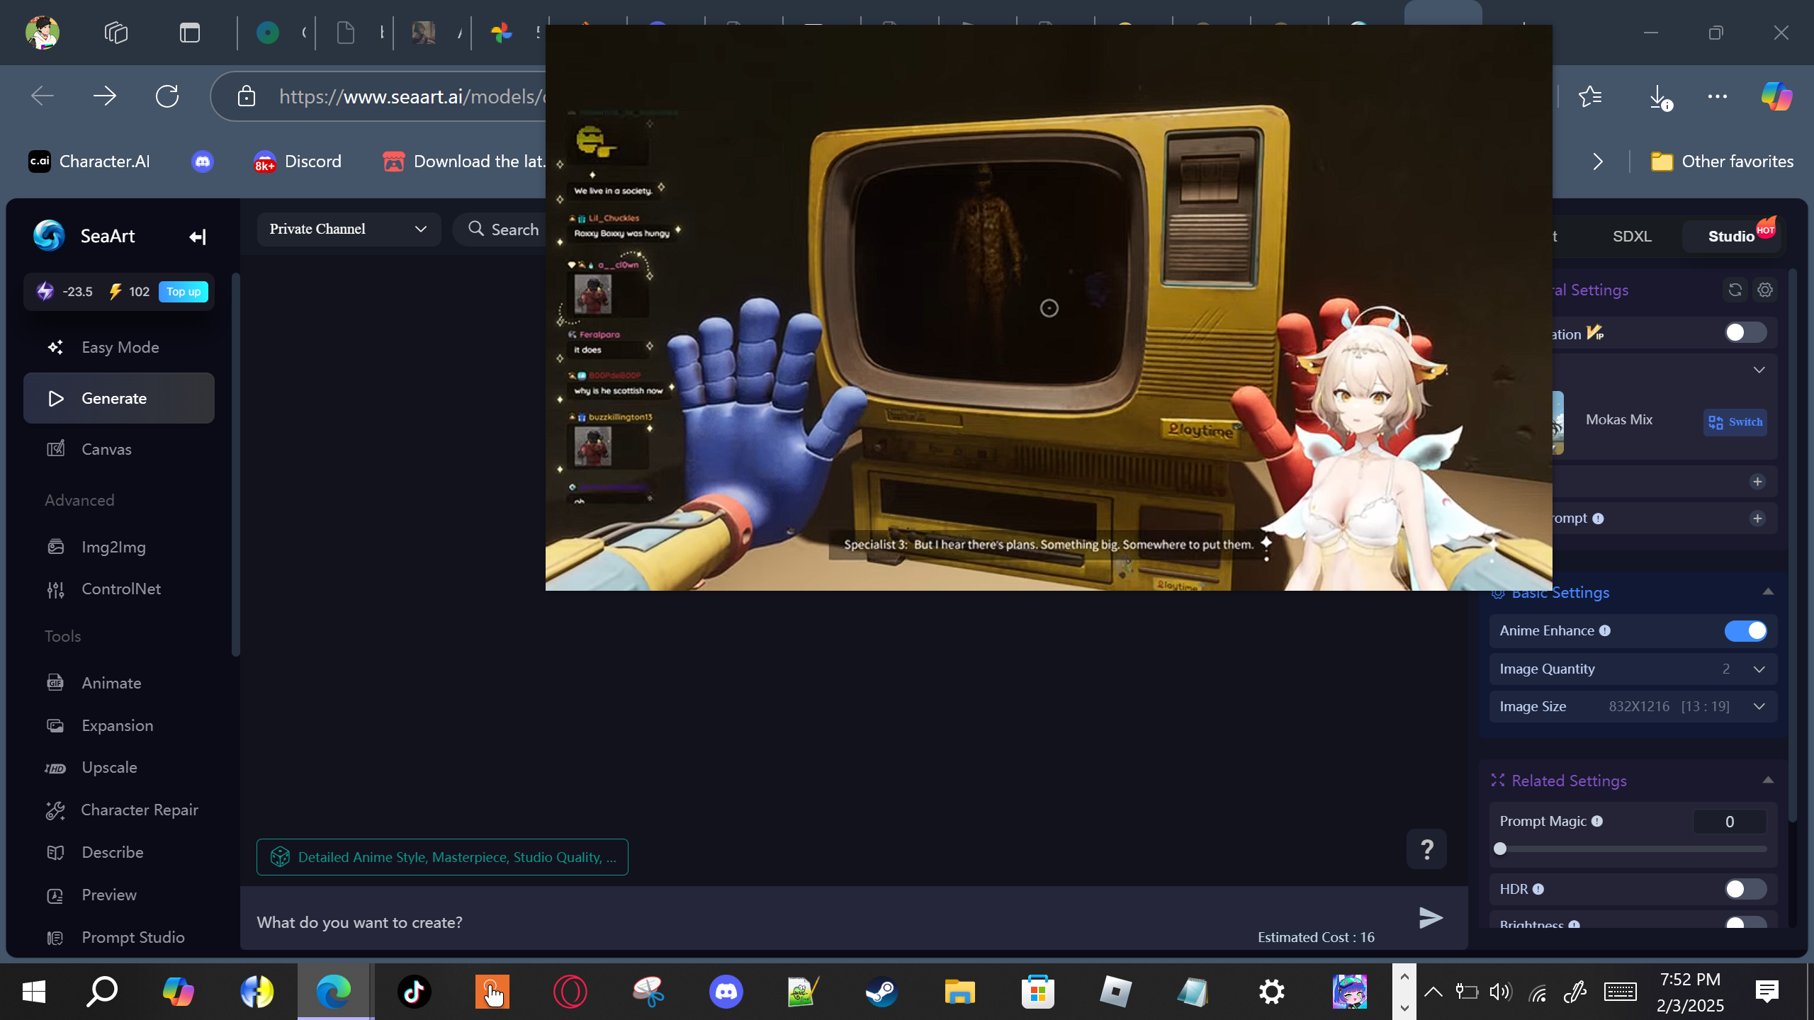
Task: Collapse the model section chevron
Action: 1759,370
